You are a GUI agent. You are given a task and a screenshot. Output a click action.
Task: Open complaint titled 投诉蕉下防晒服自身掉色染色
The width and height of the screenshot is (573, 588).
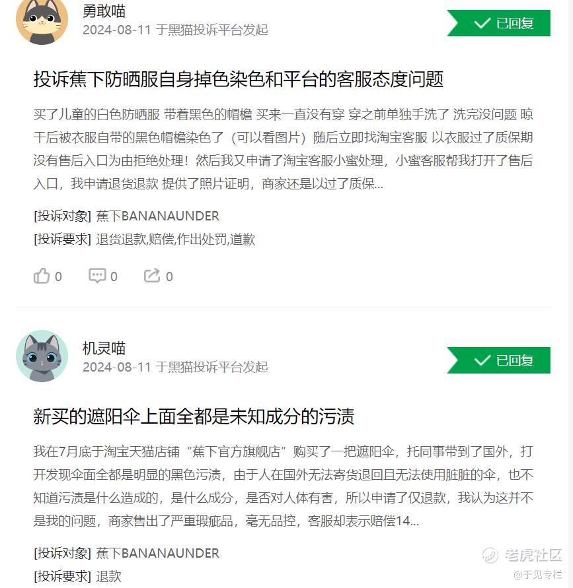click(x=239, y=79)
